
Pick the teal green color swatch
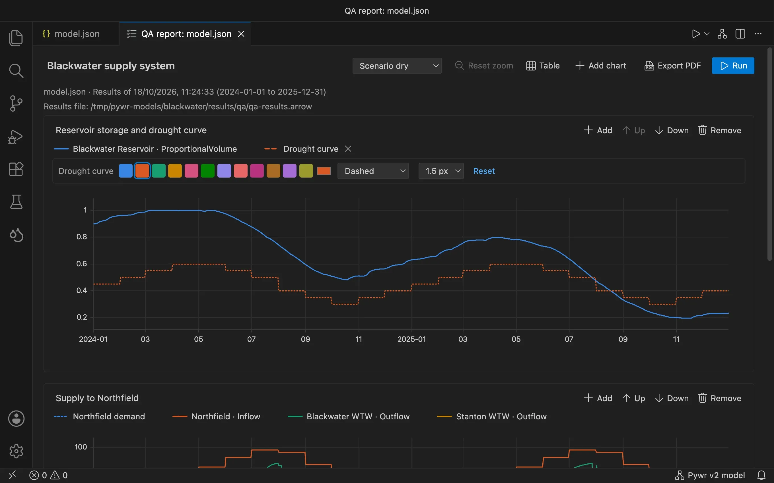pyautogui.click(x=158, y=171)
